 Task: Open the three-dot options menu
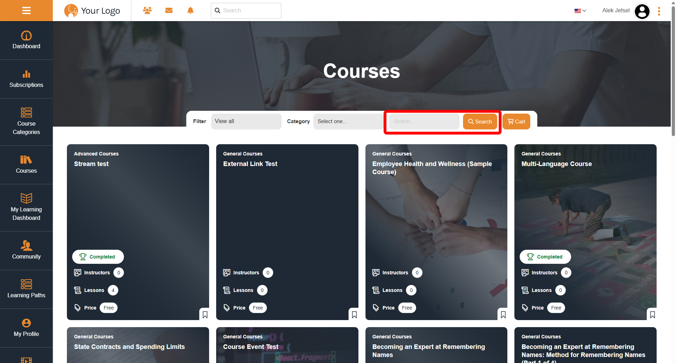659,11
